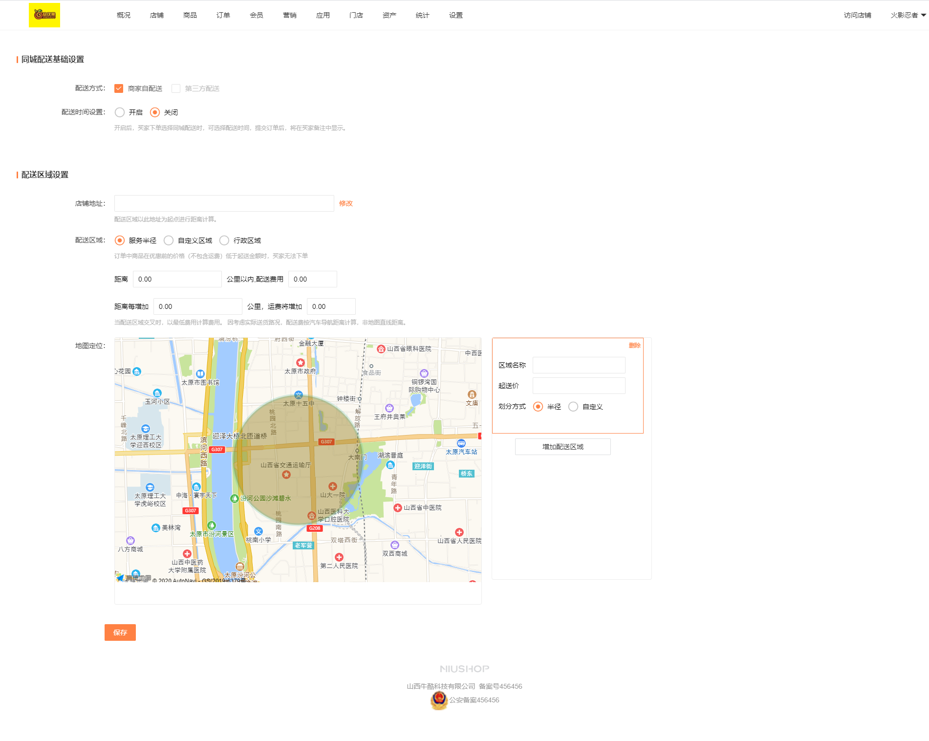Select 自定义 division method
929x741 pixels.
(573, 407)
